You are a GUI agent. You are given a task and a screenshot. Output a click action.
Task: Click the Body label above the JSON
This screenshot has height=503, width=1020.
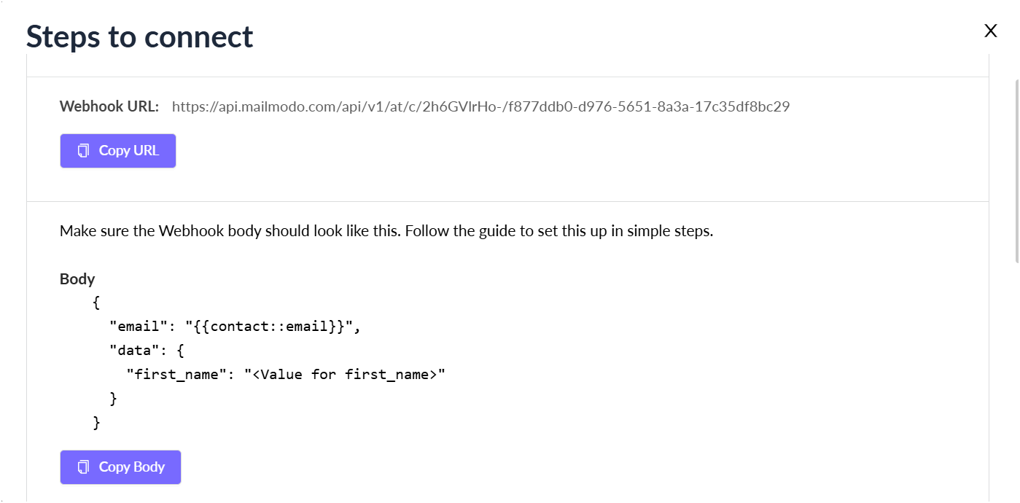(77, 279)
